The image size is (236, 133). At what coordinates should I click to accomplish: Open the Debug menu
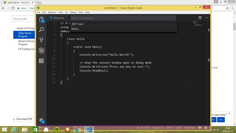click(x=73, y=12)
